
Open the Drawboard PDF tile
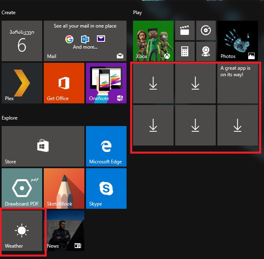22,188
